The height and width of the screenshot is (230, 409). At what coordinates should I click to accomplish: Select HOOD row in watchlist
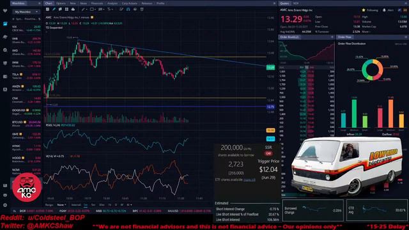coord(26,159)
